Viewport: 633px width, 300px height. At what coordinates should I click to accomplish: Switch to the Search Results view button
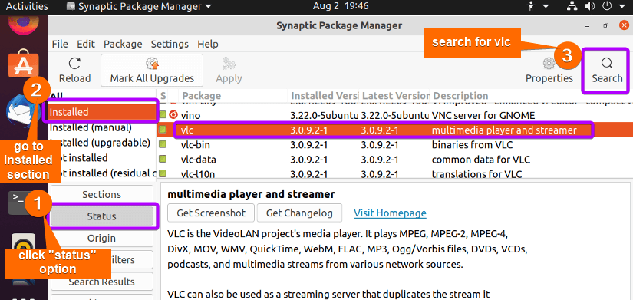click(102, 282)
